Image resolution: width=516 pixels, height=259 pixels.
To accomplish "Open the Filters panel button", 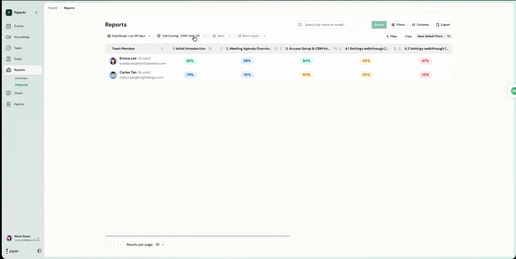I will [x=398, y=25].
